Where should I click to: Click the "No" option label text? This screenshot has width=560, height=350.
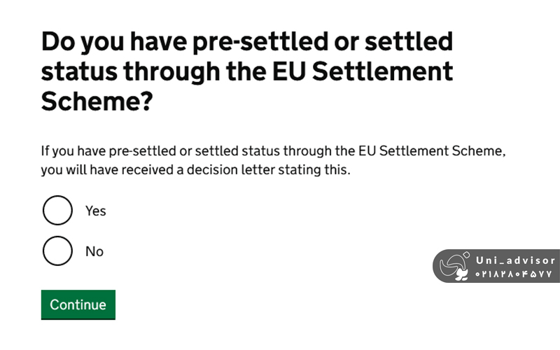click(x=94, y=251)
